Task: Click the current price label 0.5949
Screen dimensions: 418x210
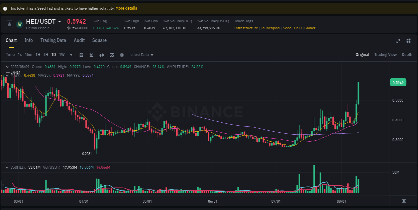Action: (x=398, y=82)
